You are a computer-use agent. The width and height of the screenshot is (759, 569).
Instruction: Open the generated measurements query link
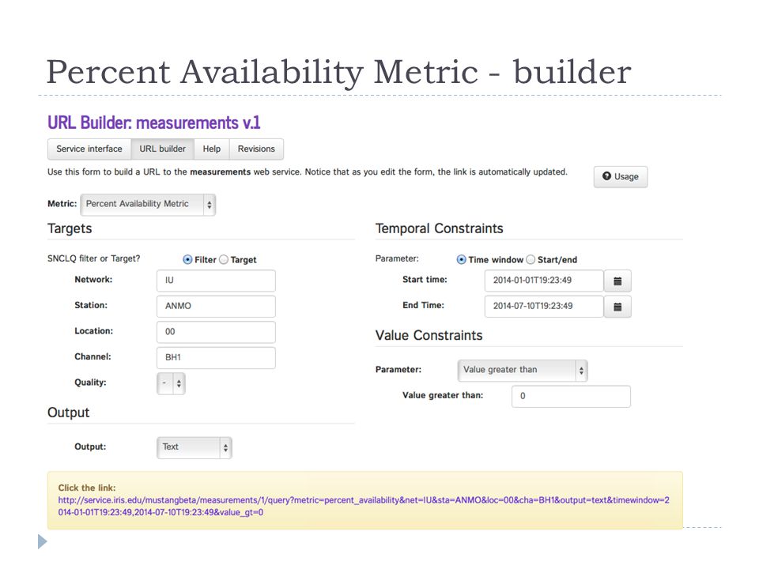tap(364, 506)
